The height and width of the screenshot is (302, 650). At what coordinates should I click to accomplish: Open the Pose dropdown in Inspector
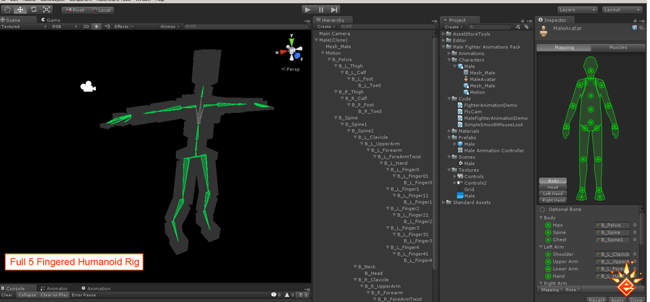click(573, 289)
